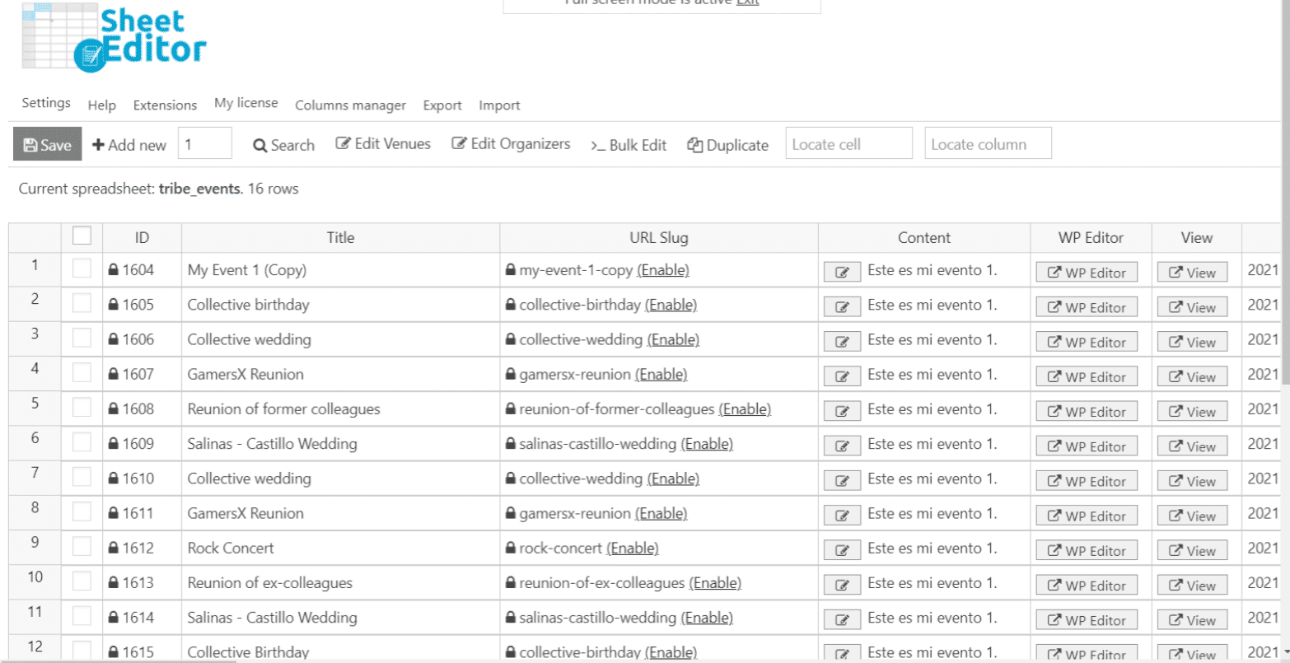The height and width of the screenshot is (663, 1290).
Task: Open content editor icon for row 1609
Action: pos(842,446)
